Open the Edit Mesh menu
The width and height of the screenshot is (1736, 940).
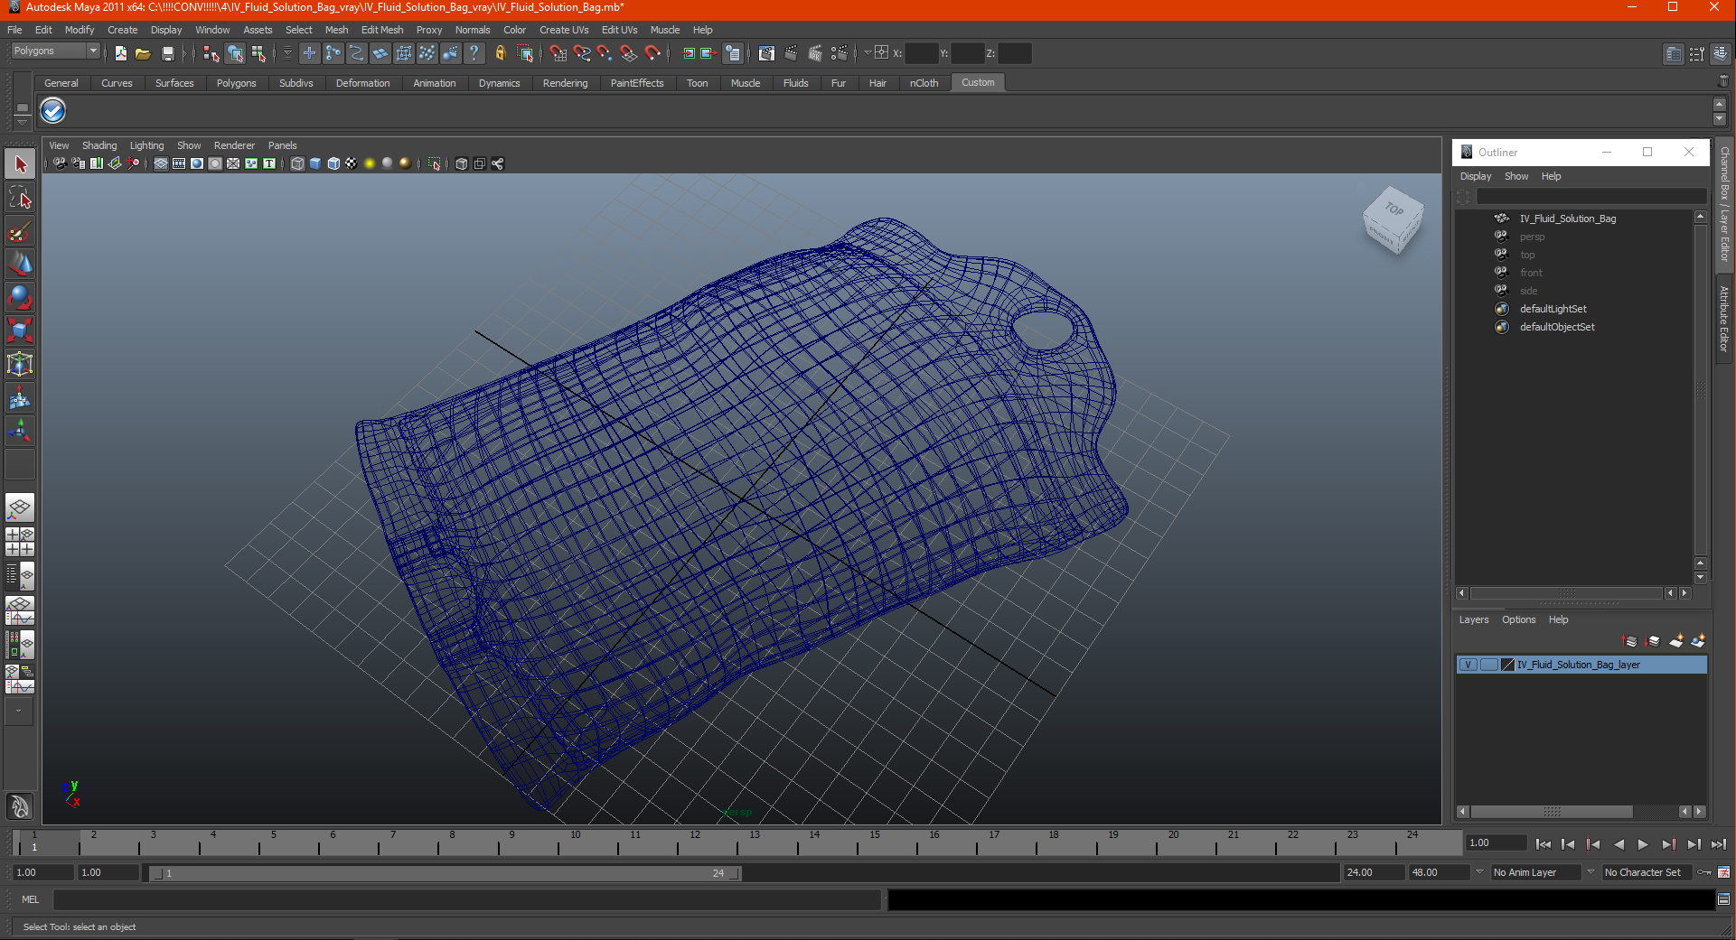pos(381,30)
